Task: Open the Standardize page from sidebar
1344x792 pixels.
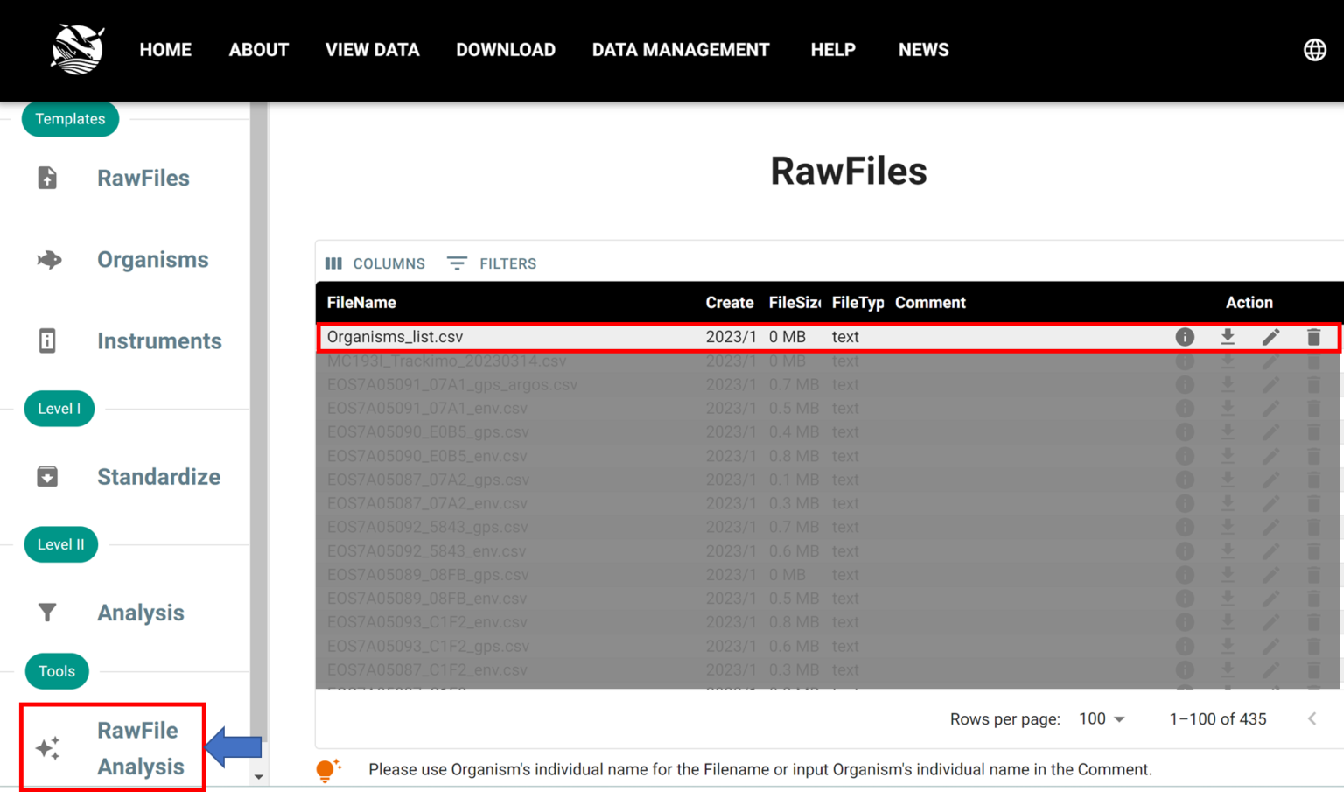Action: pyautogui.click(x=158, y=477)
